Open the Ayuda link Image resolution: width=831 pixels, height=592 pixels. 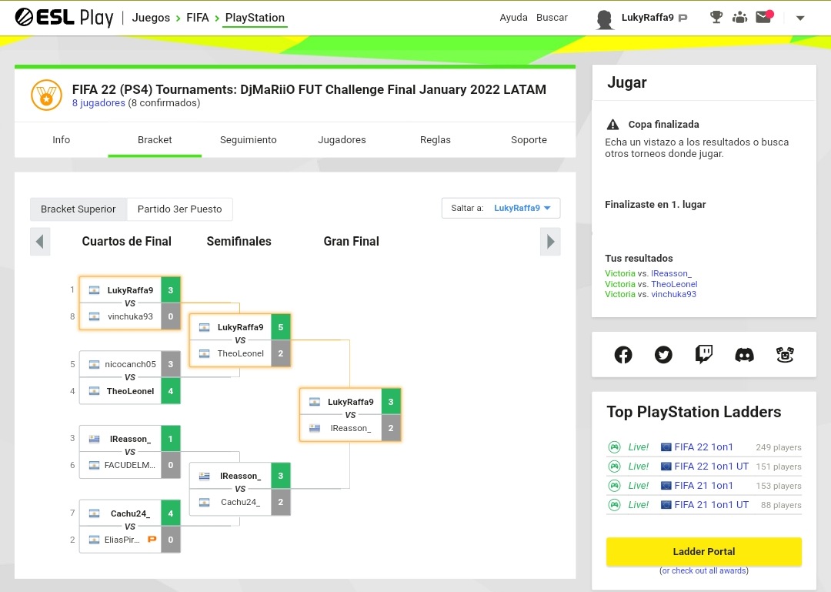[513, 18]
